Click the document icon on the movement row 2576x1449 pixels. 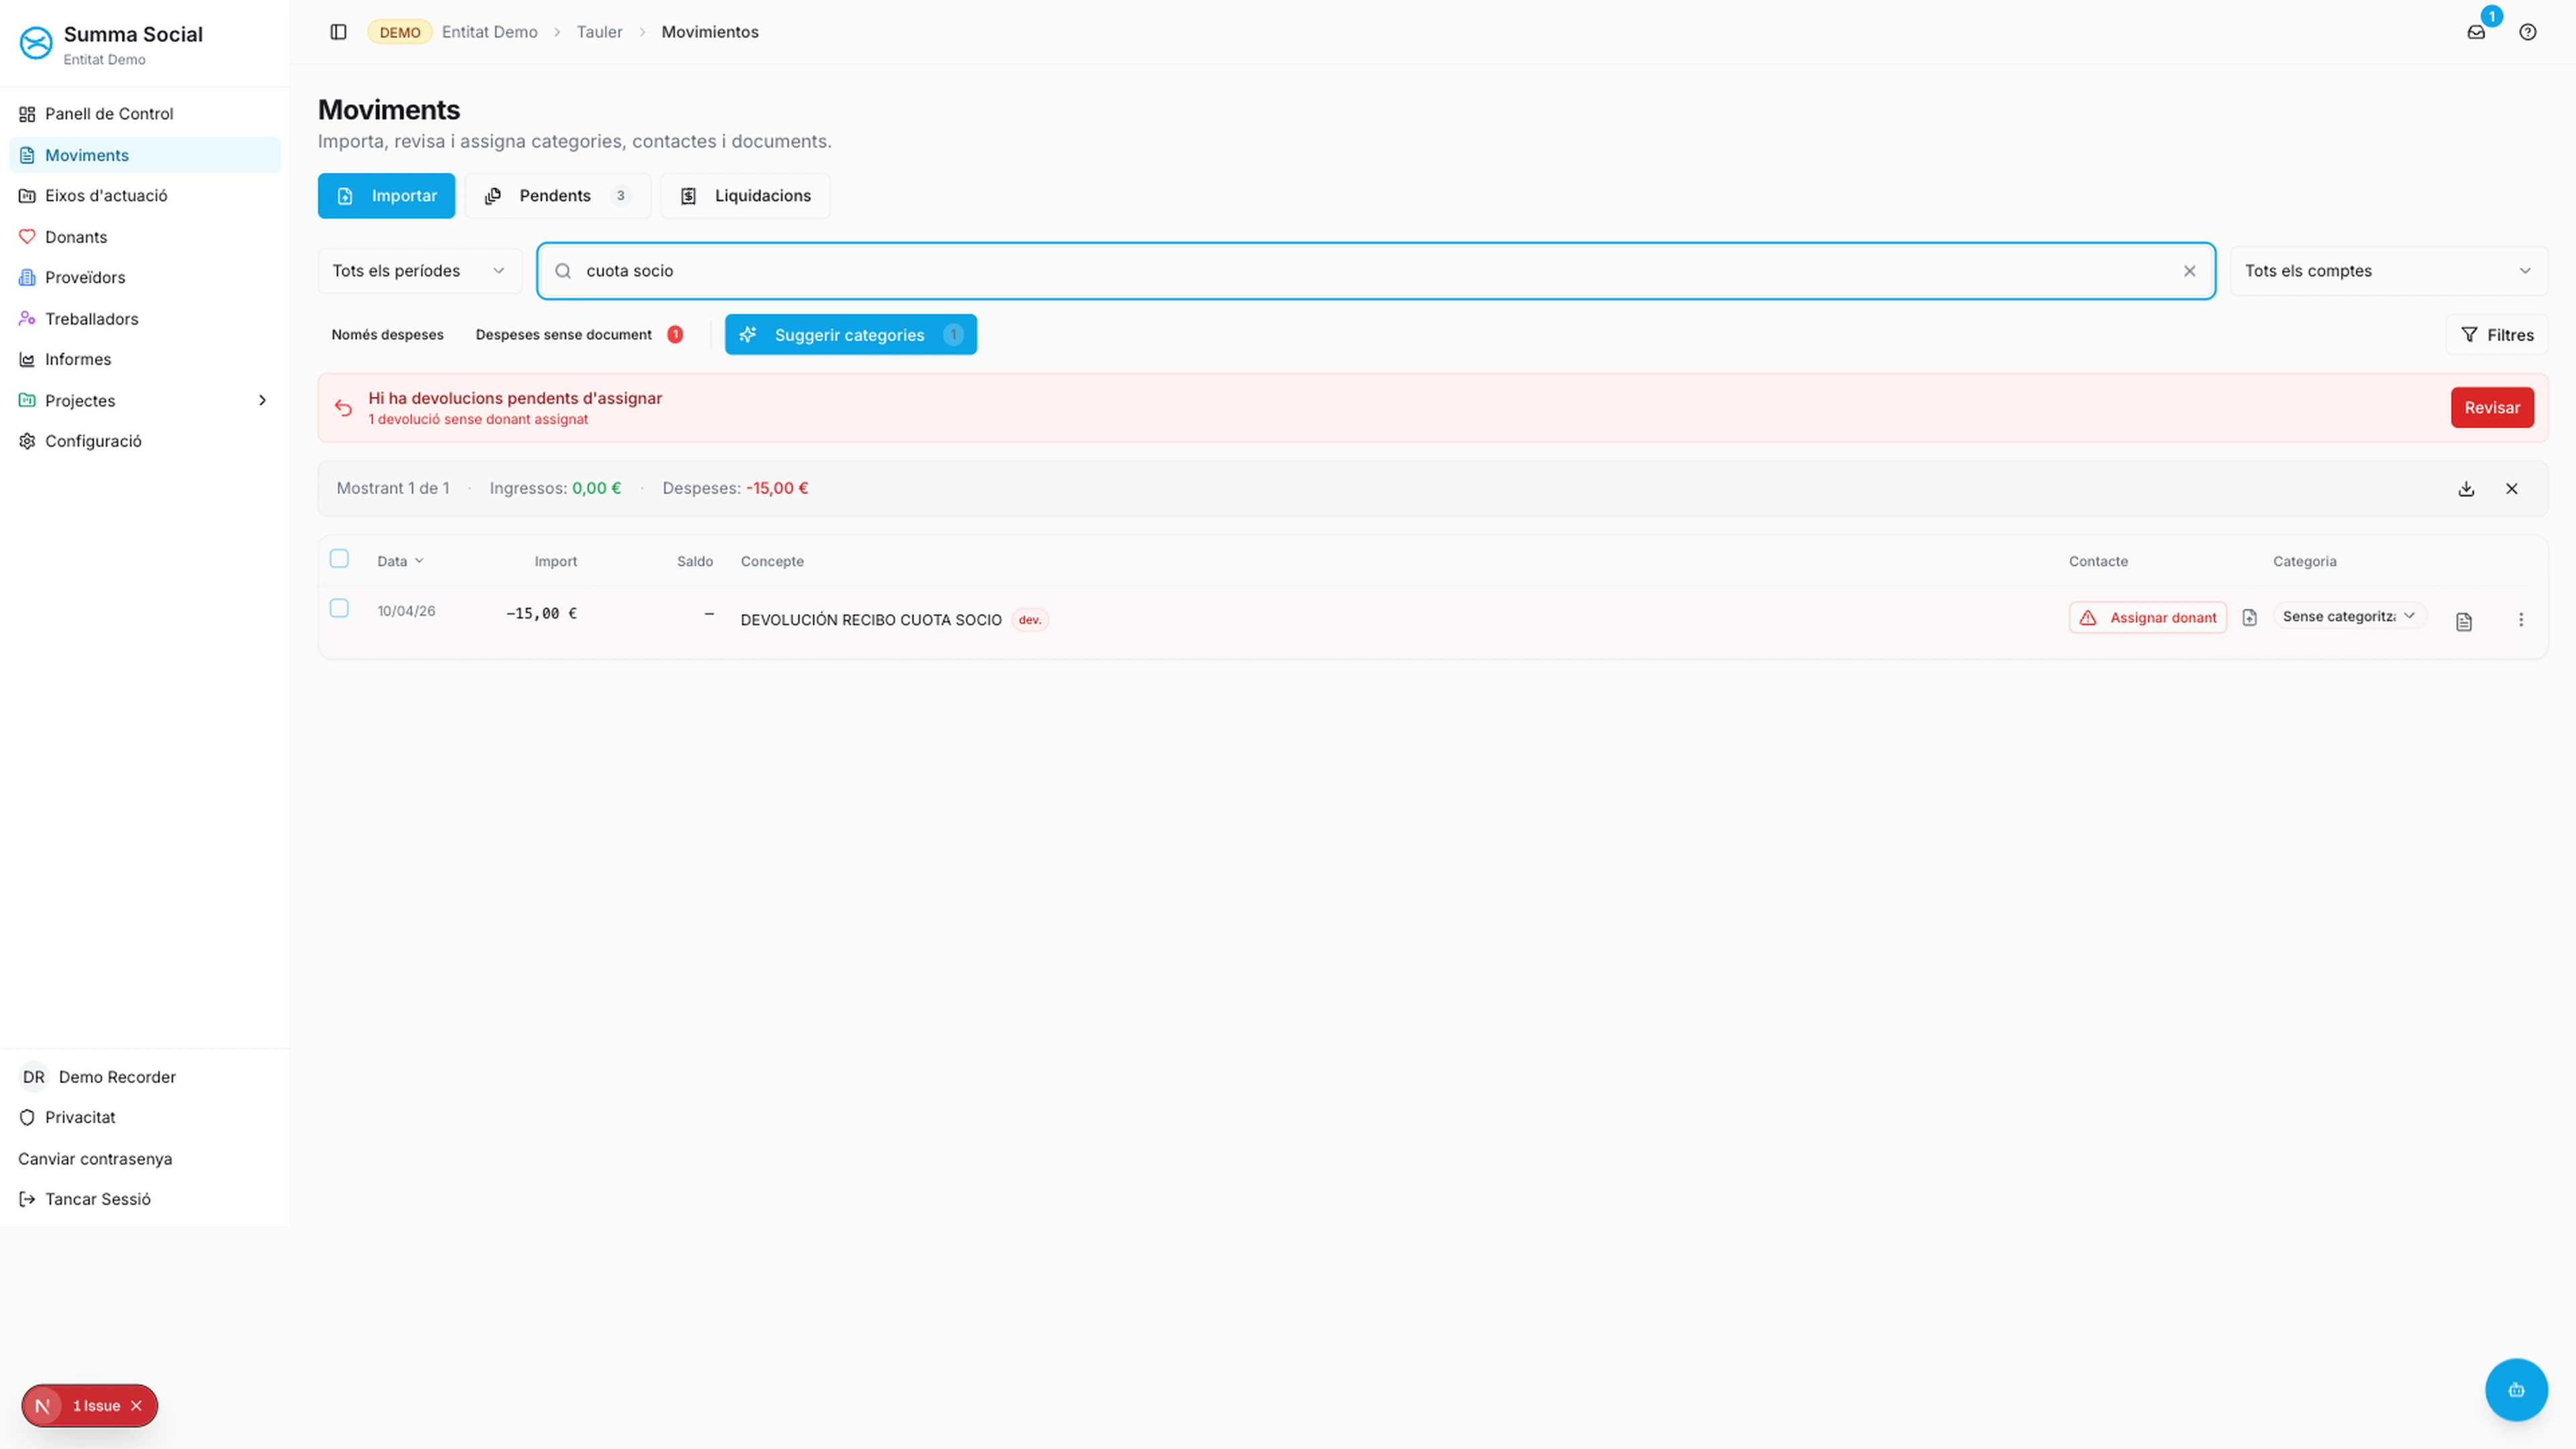(x=2464, y=622)
